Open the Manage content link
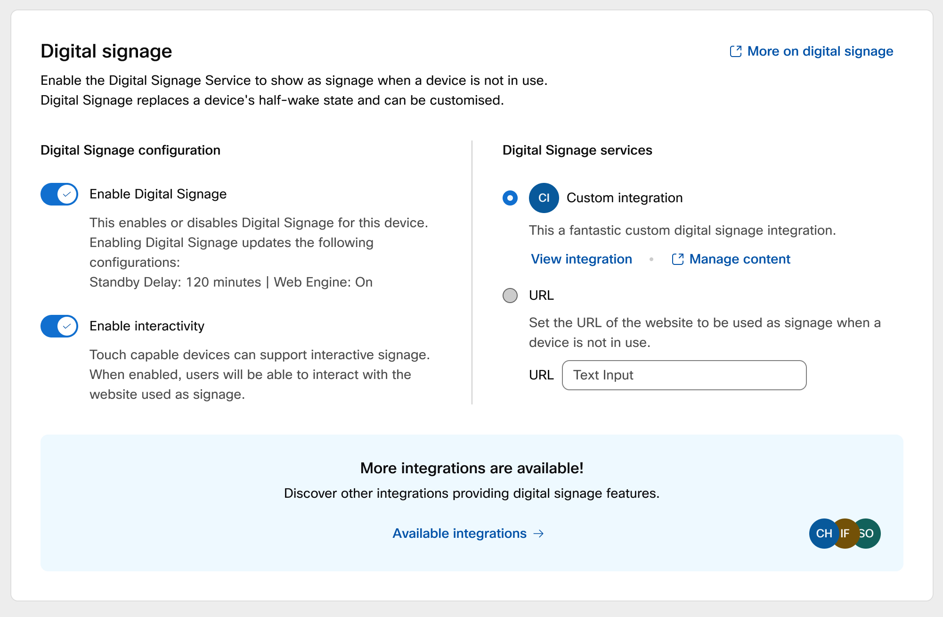 click(x=740, y=259)
